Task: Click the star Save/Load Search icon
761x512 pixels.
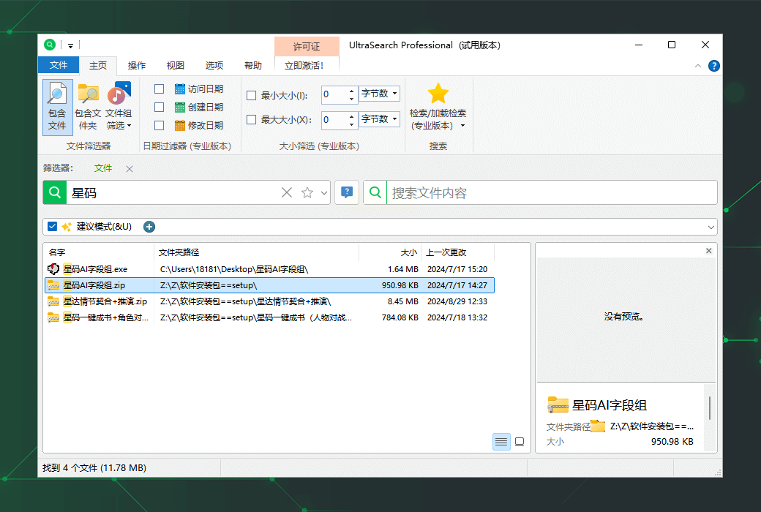Action: pyautogui.click(x=438, y=94)
